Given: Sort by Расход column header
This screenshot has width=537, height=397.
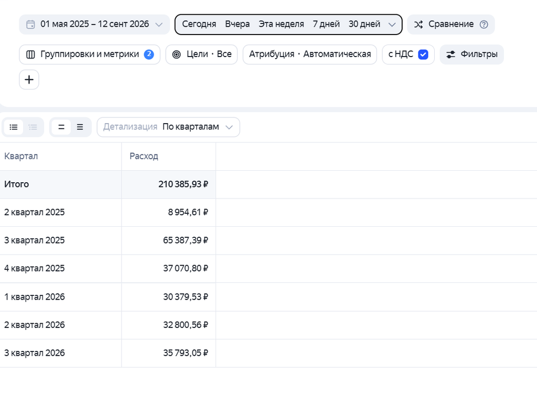Looking at the screenshot, I should tap(144, 156).
